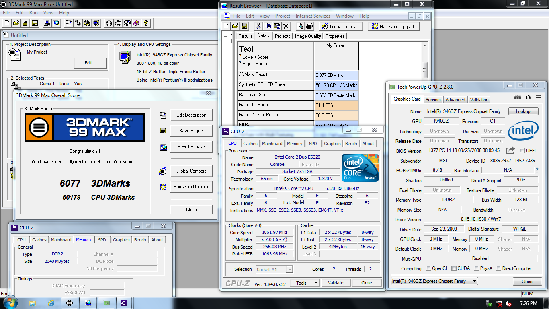Click Edit Description button

191,115
